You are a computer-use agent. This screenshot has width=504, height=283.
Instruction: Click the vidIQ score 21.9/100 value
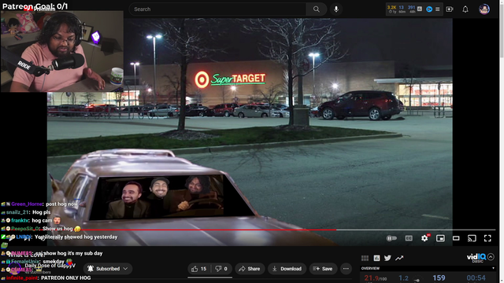[x=376, y=278]
